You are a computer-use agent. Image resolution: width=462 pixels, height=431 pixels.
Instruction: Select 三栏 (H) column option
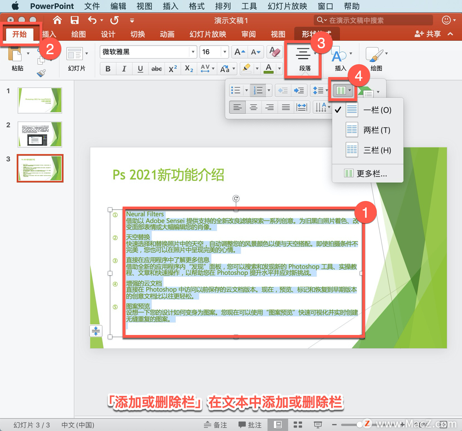pos(368,150)
